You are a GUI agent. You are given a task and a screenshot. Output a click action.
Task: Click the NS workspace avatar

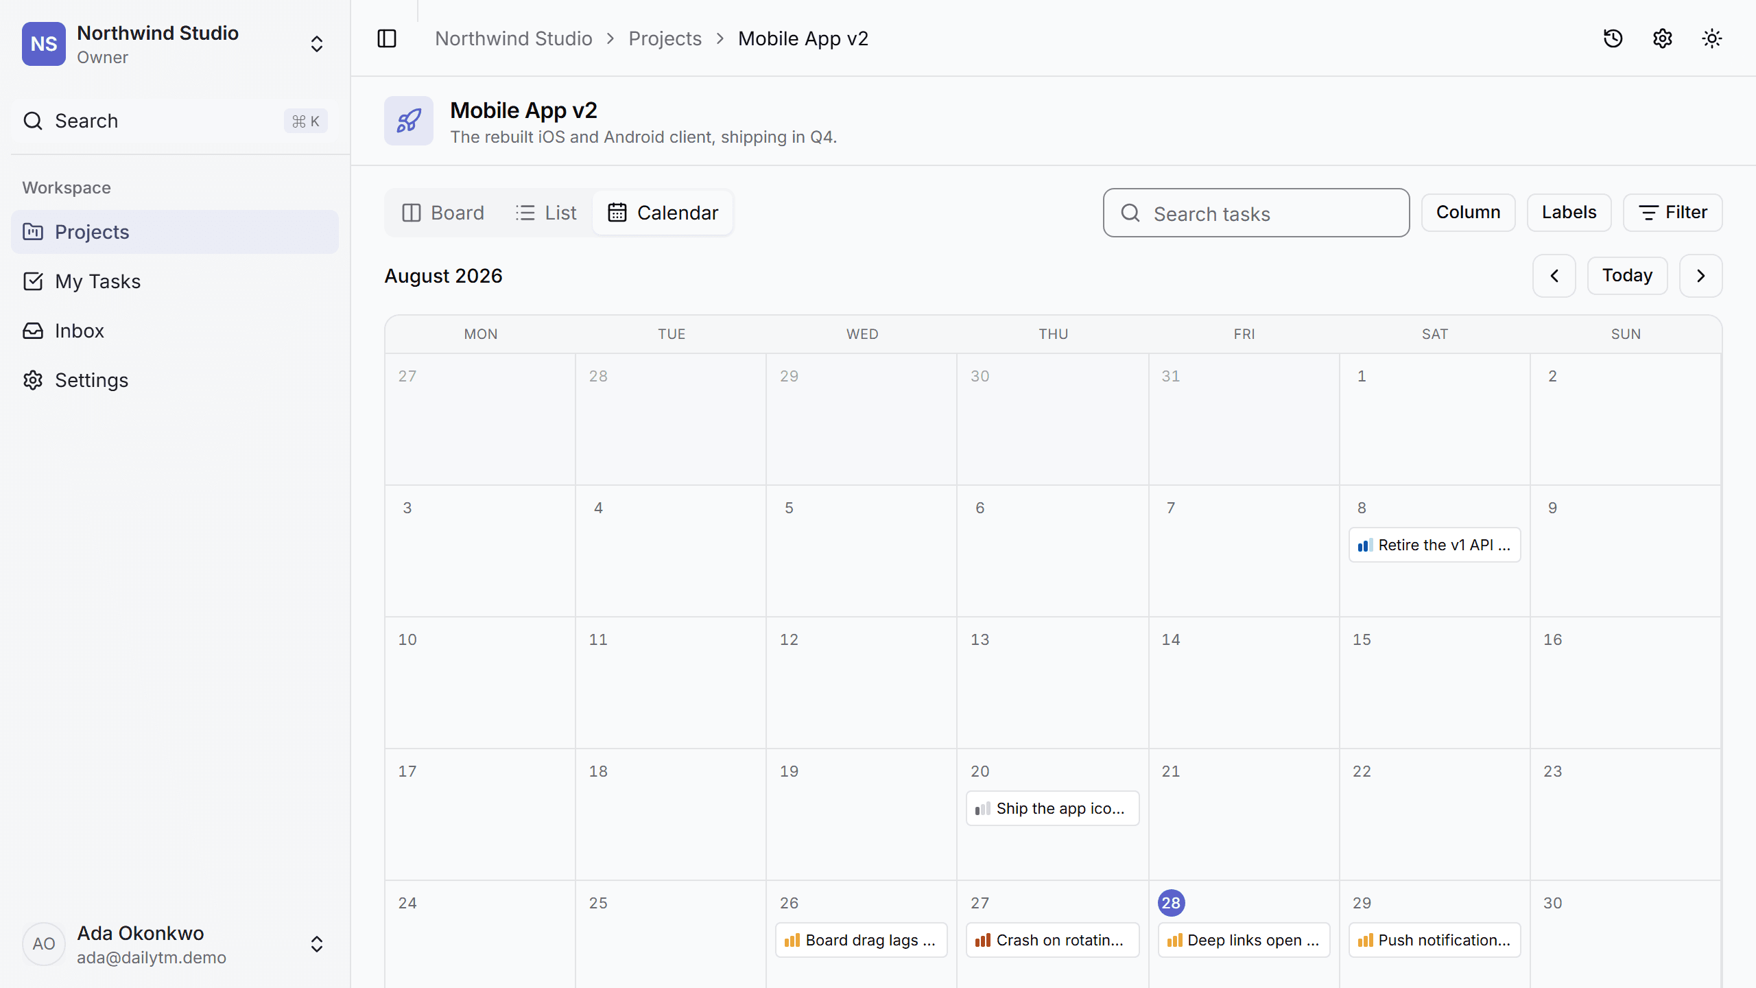click(x=44, y=44)
